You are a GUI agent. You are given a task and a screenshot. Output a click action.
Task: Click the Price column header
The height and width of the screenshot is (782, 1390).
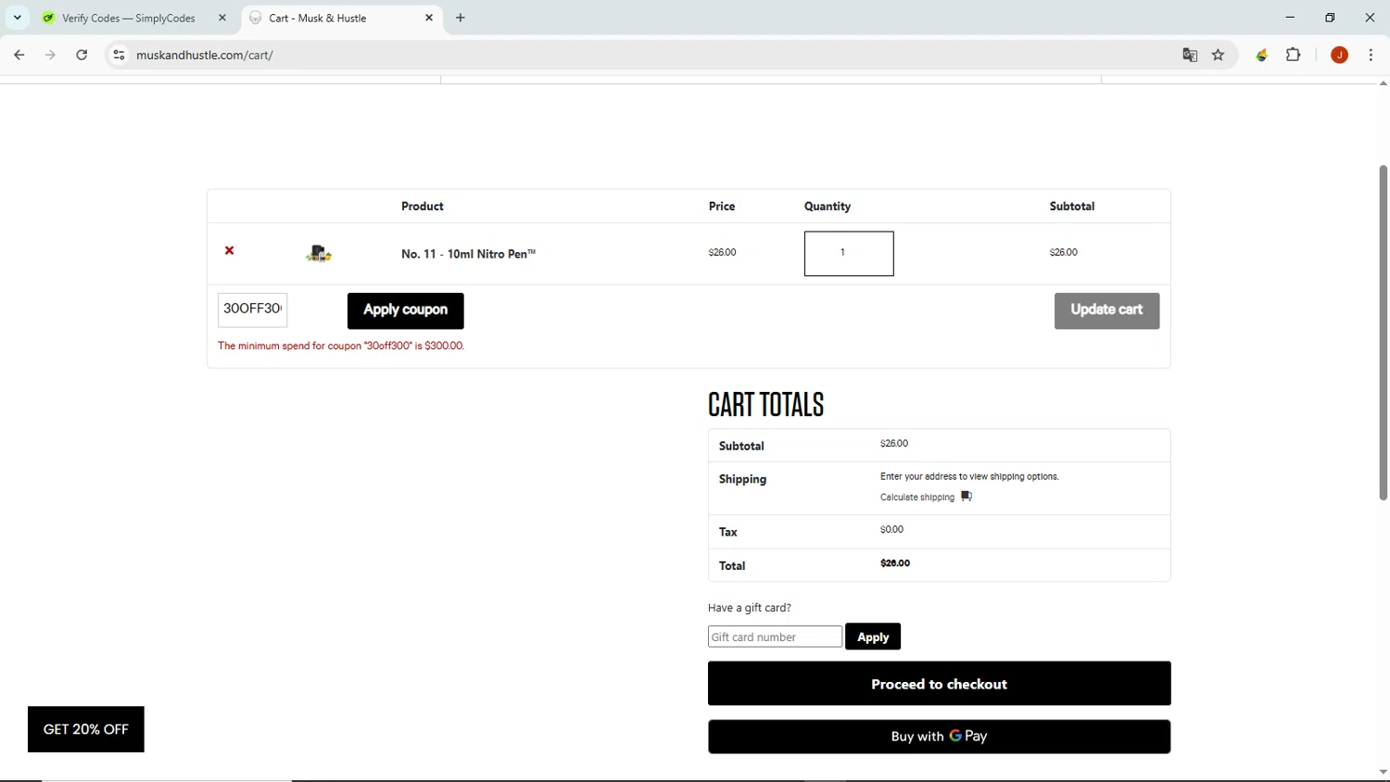pyautogui.click(x=722, y=207)
